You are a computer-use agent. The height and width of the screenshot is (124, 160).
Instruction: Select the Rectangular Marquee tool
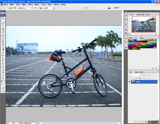pos(3,21)
